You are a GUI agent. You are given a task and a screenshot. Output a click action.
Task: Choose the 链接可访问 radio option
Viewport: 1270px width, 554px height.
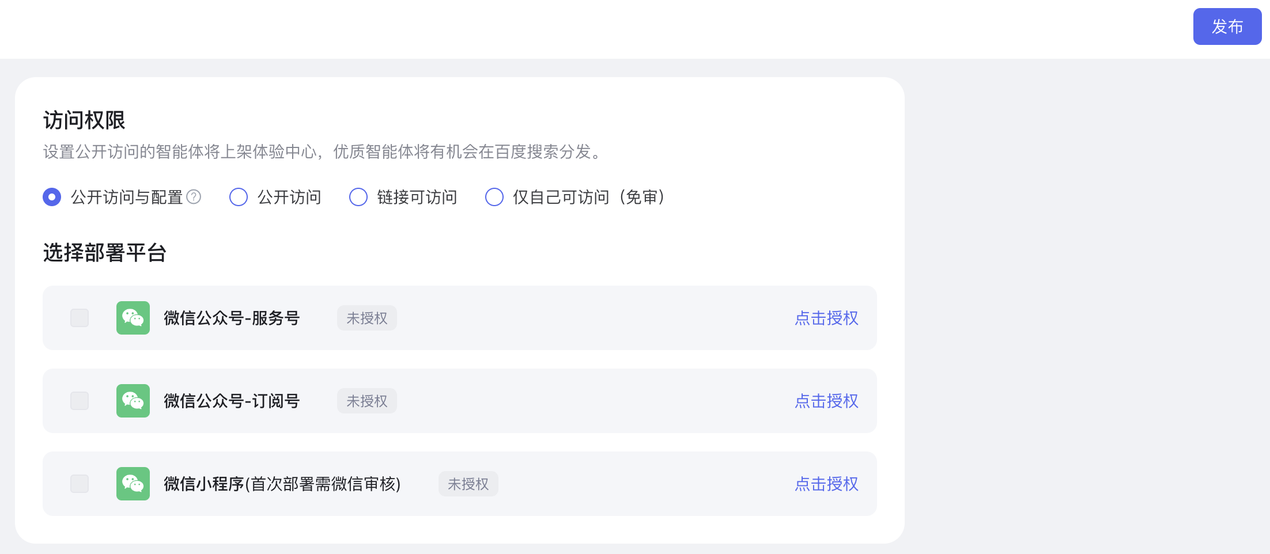(358, 197)
